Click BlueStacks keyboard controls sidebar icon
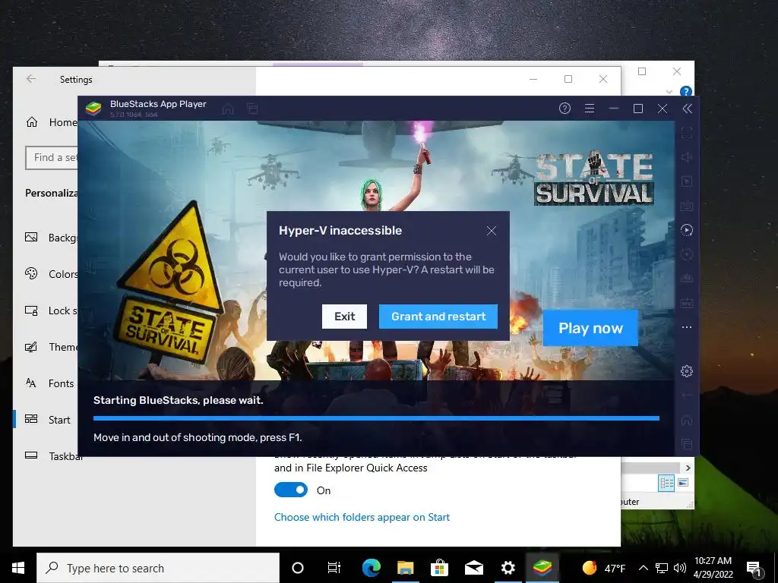This screenshot has width=778, height=583. click(x=687, y=205)
